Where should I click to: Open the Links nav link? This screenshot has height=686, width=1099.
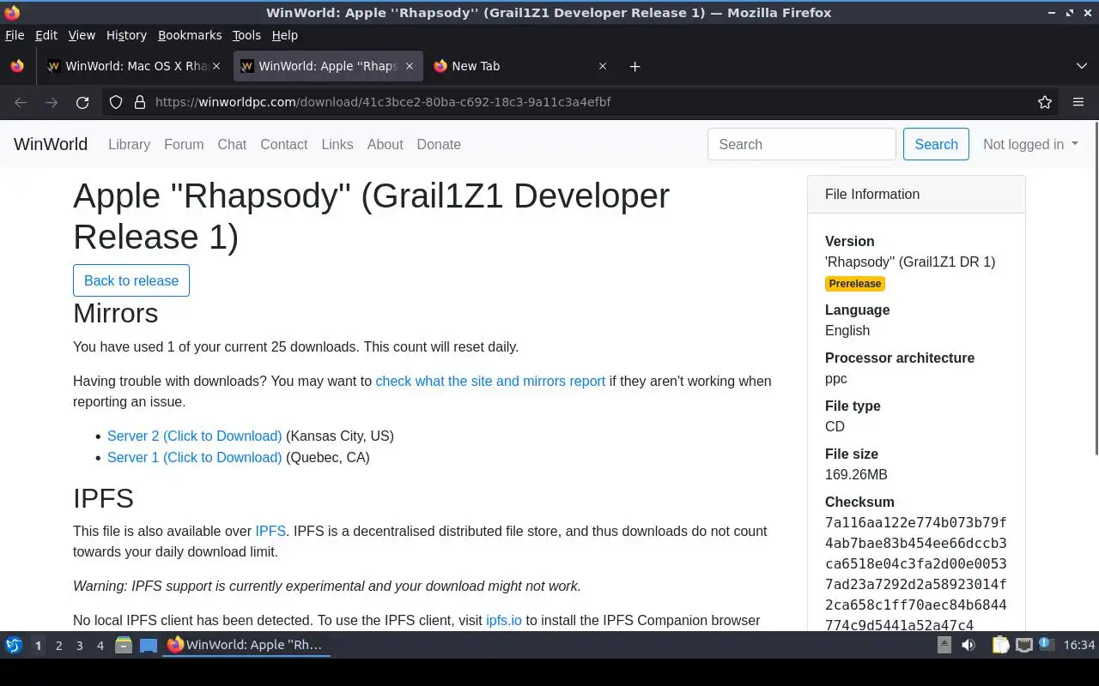(337, 144)
